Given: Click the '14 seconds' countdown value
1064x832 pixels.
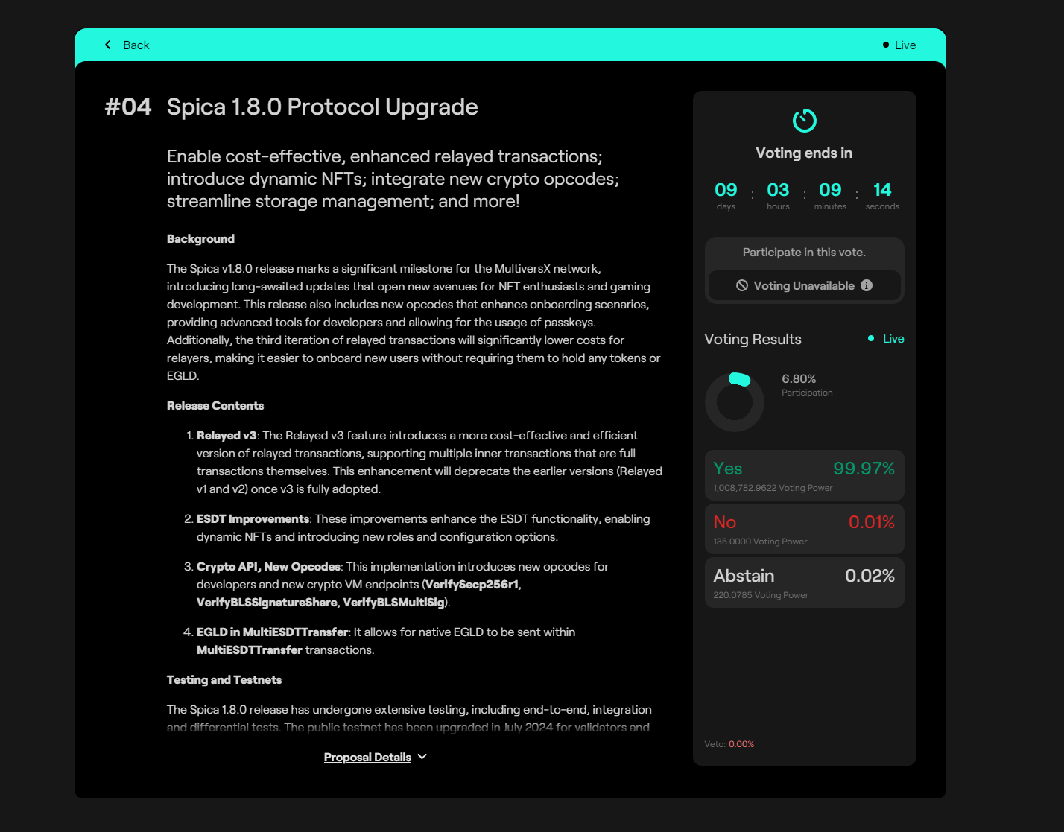Looking at the screenshot, I should [882, 196].
